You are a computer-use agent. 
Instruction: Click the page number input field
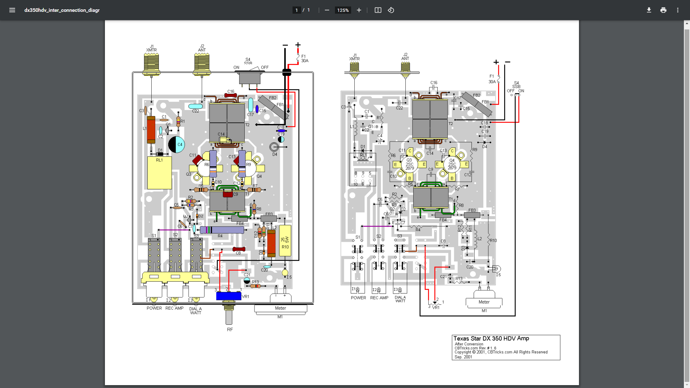[296, 10]
